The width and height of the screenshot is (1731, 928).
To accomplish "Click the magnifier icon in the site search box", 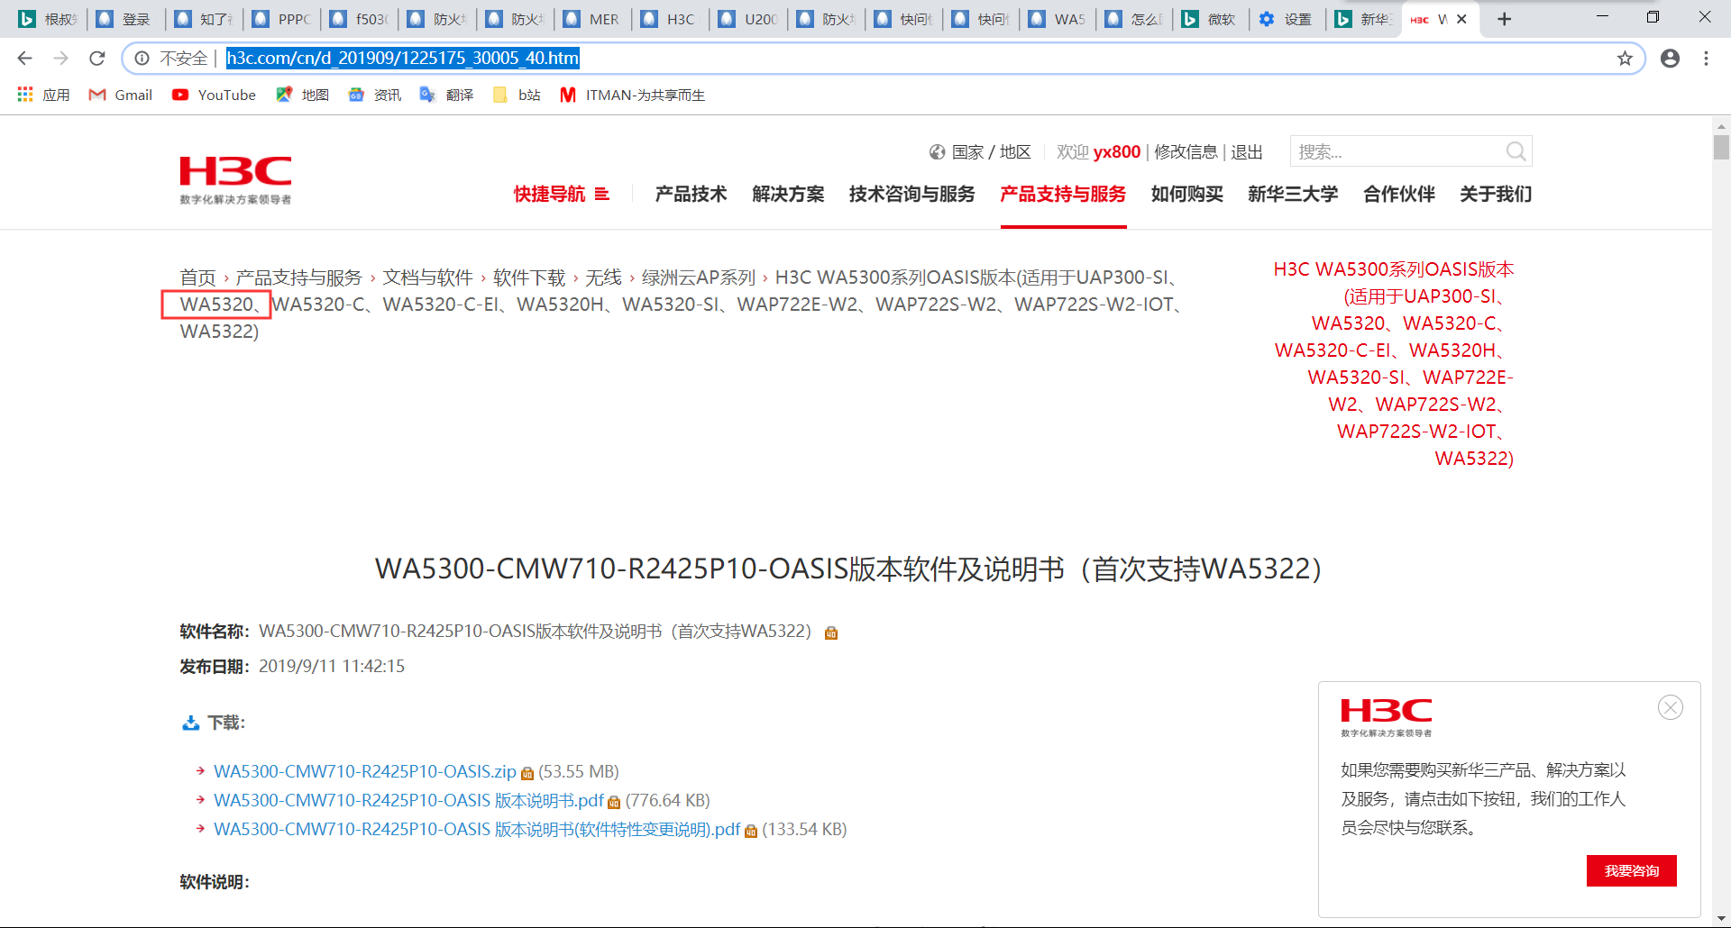I will click(x=1516, y=151).
